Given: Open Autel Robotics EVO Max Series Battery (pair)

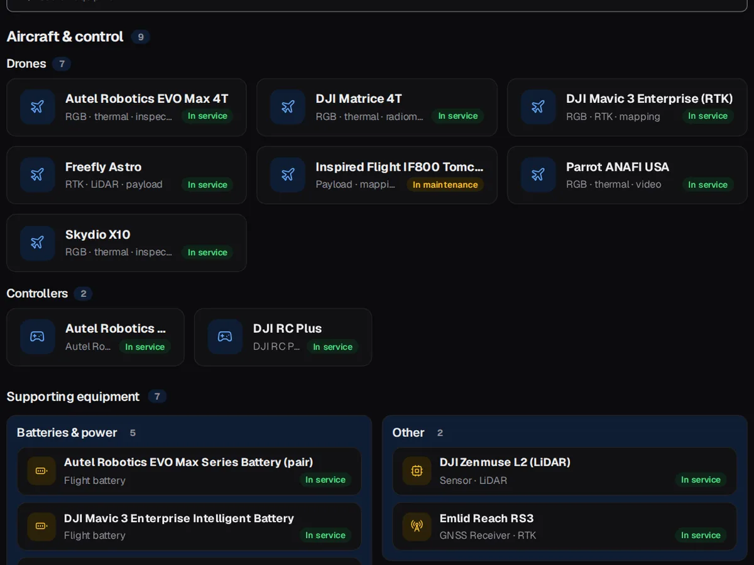Looking at the screenshot, I should click(x=189, y=471).
